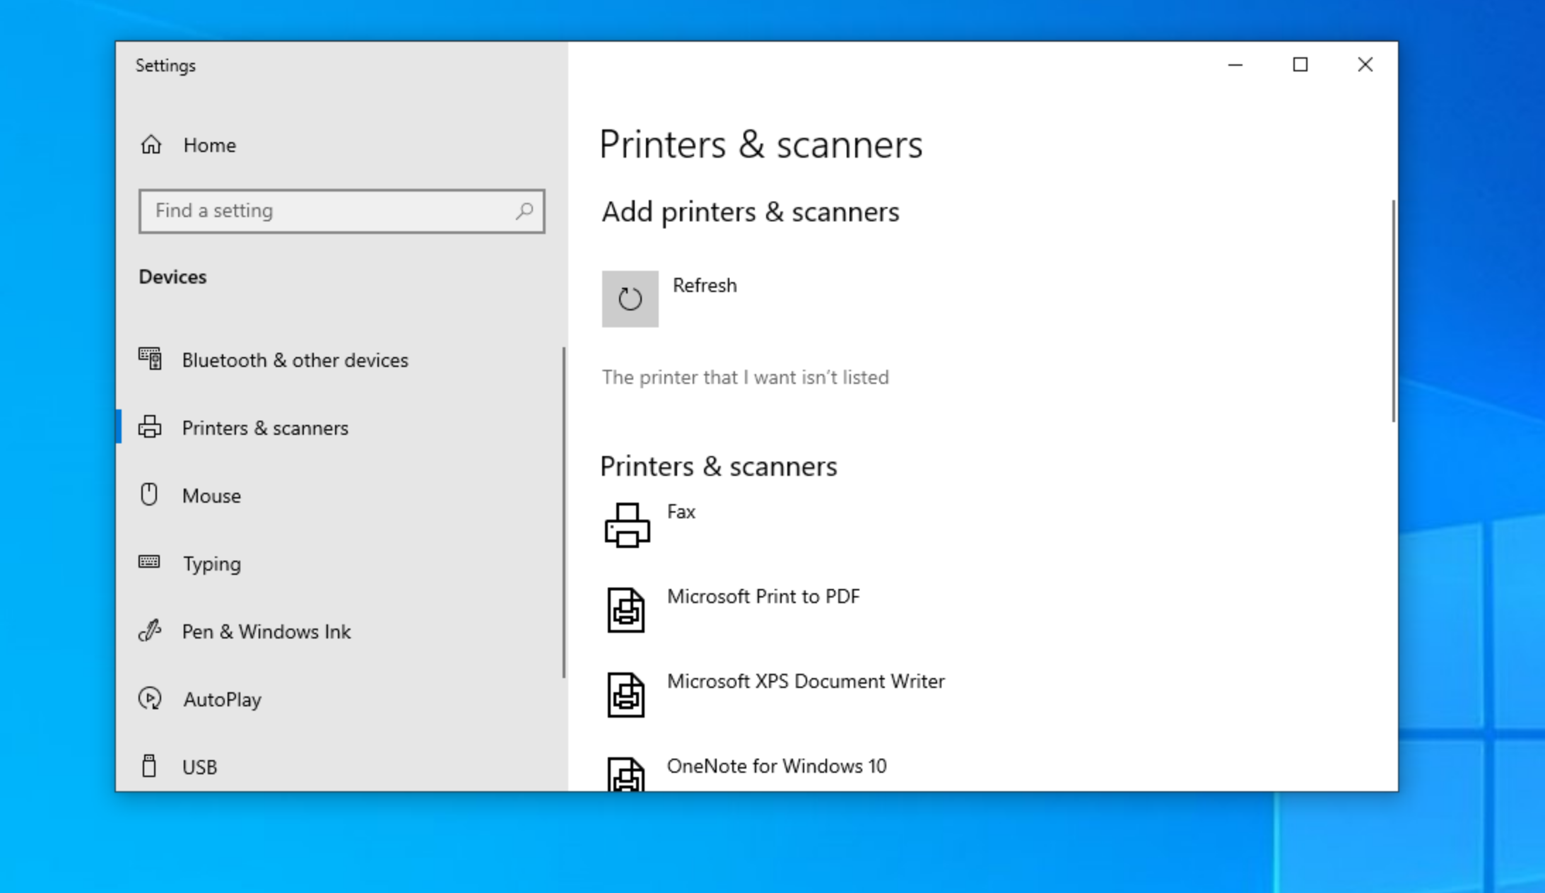Screen dimensions: 1545x893
Task: Select Microsoft Print to PDF icon
Action: (x=626, y=610)
